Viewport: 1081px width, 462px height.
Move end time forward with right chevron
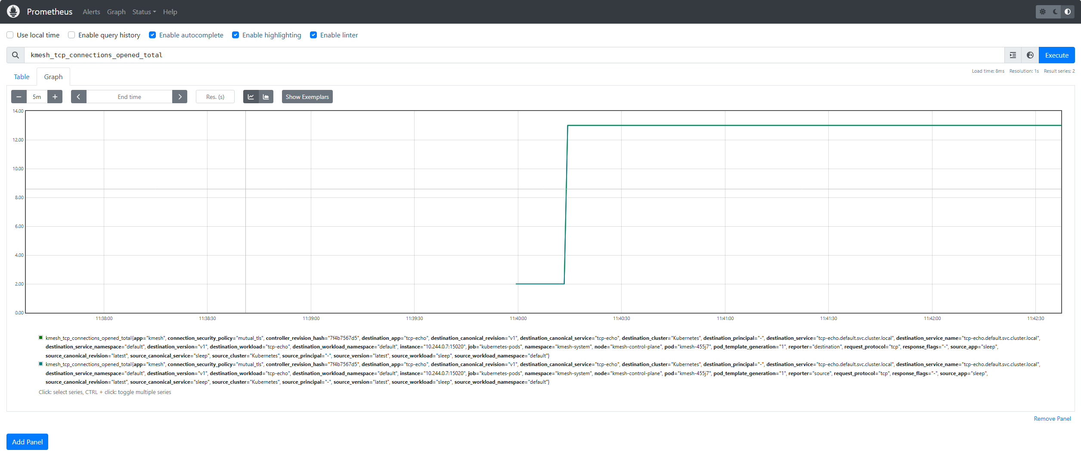(180, 97)
